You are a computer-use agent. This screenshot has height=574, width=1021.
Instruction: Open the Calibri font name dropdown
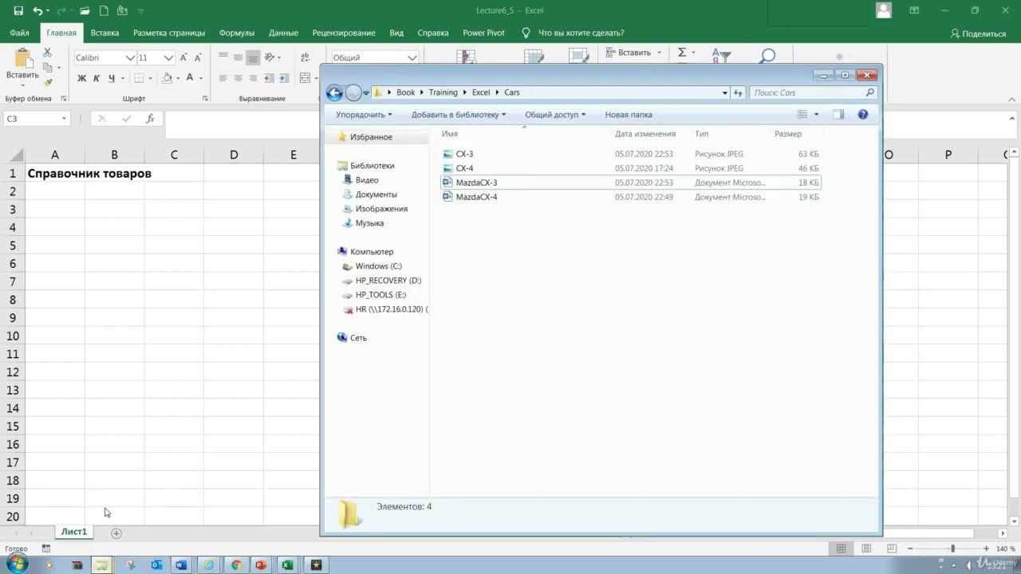tap(130, 58)
